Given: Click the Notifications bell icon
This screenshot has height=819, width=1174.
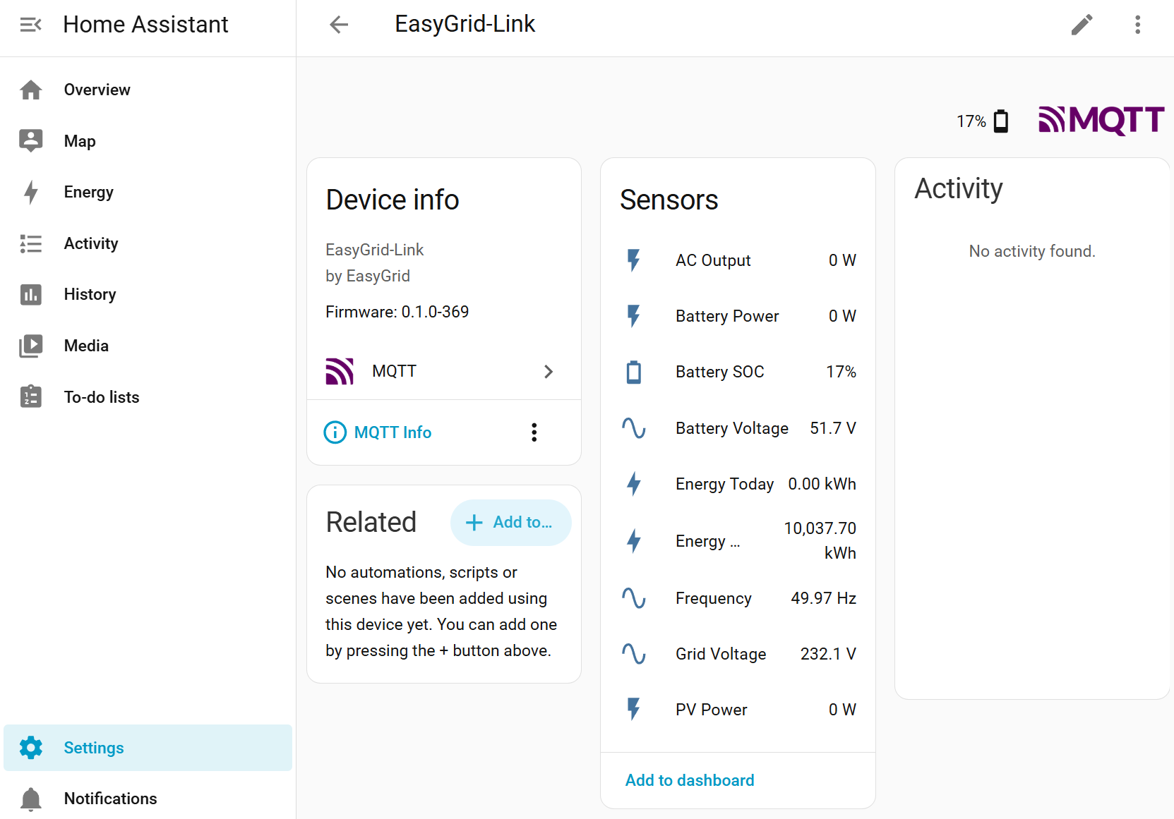Looking at the screenshot, I should coord(31,799).
